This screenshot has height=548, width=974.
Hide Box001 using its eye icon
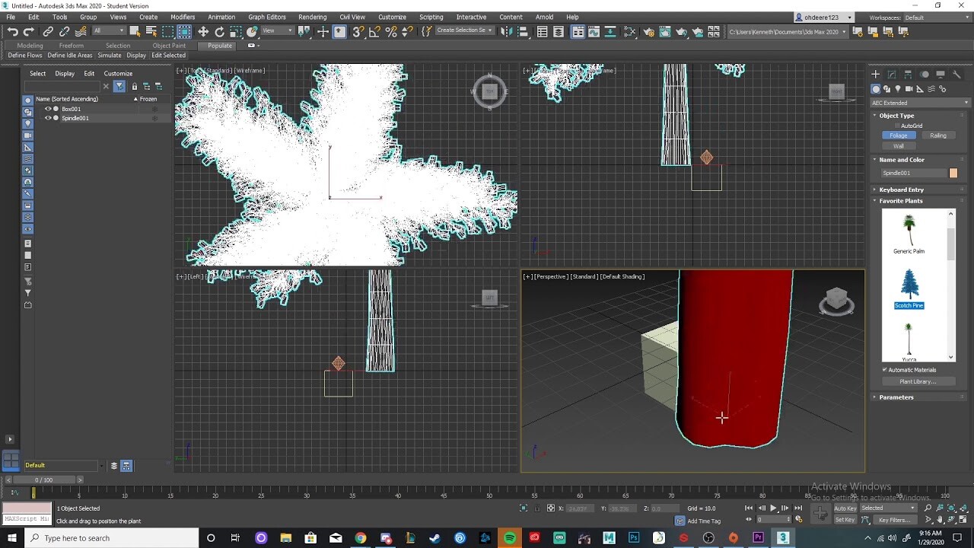(48, 109)
